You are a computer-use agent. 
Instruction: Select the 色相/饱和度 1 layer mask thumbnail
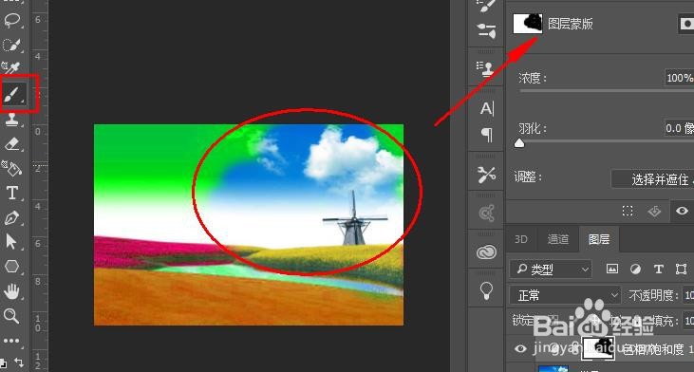[599, 348]
